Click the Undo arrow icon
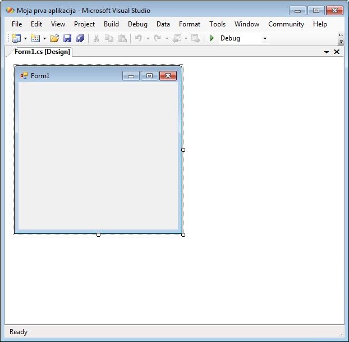This screenshot has width=349, height=342. point(139,38)
